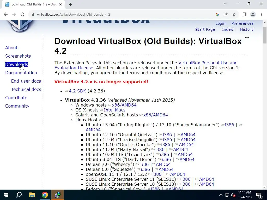Open the Contribute sidebar link
The height and width of the screenshot is (200, 267).
click(x=16, y=98)
